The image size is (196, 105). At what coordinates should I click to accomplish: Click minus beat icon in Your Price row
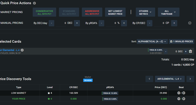(x=179, y=99)
